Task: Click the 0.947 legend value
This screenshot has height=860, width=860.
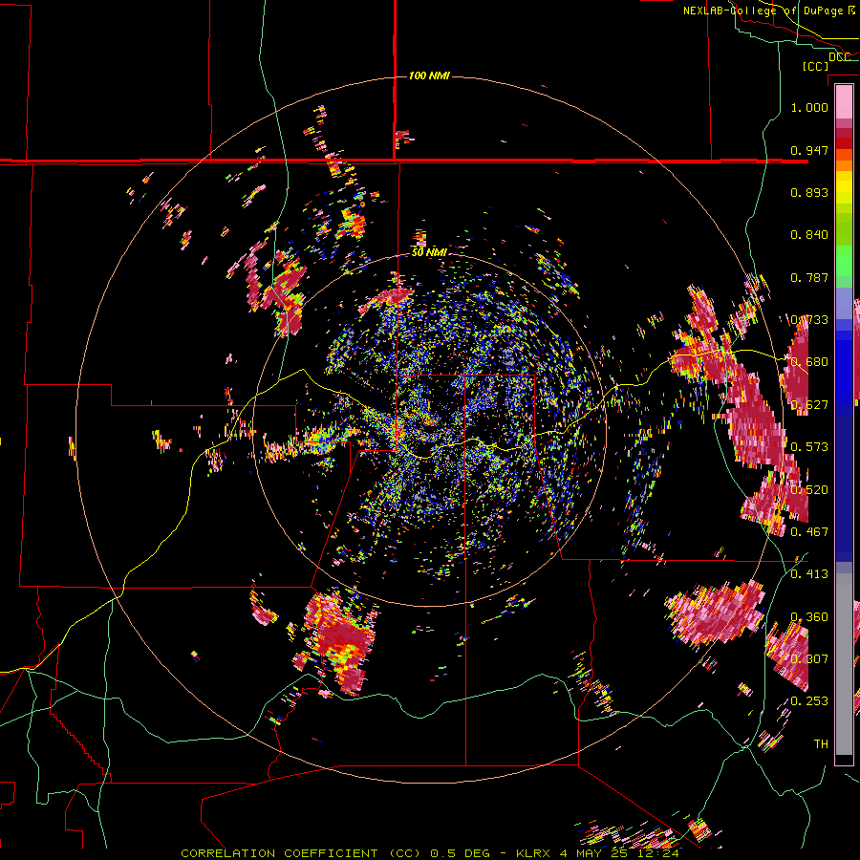Action: tap(809, 150)
